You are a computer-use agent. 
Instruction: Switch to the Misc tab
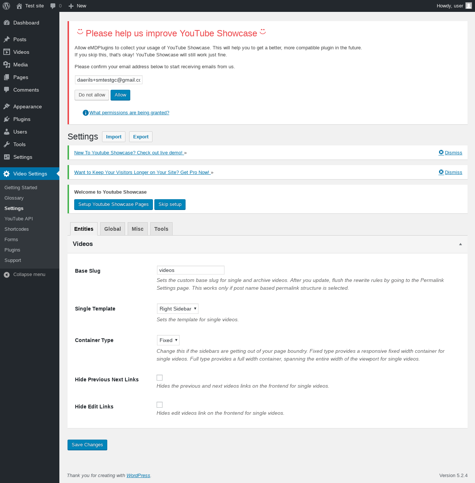click(138, 229)
